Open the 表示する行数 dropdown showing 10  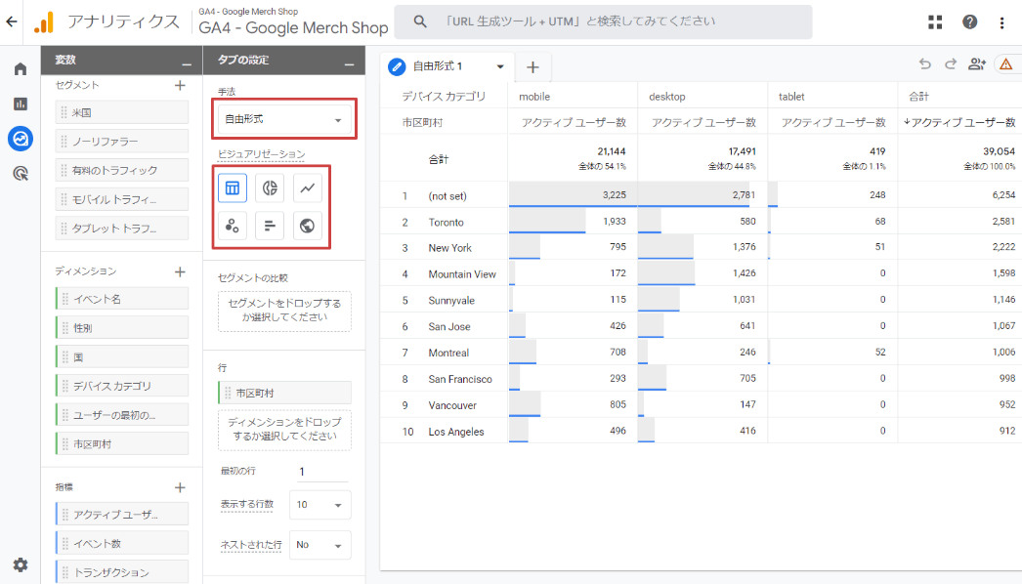coord(320,505)
